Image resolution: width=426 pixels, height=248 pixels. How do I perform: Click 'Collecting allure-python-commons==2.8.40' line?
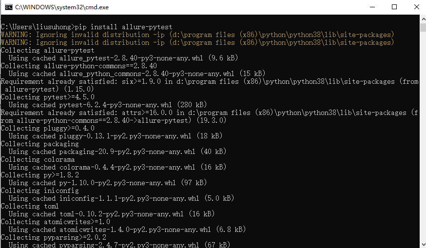point(79,66)
